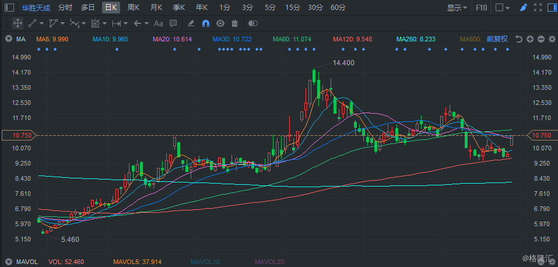Expand the polyline tool dropdown arrow

(83, 23)
